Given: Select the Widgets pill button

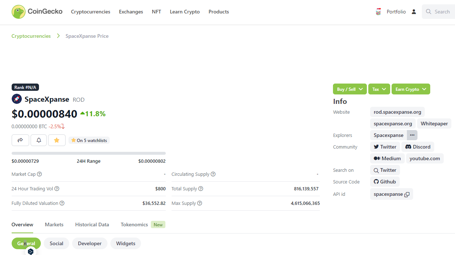Looking at the screenshot, I should click(126, 243).
